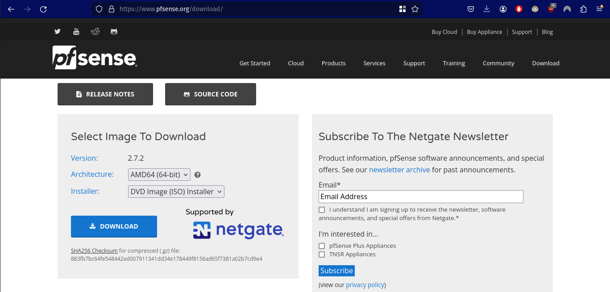Screen dimensions: 610x292
Task: Tick the TNSR Appliances checkbox
Action: pyautogui.click(x=322, y=254)
